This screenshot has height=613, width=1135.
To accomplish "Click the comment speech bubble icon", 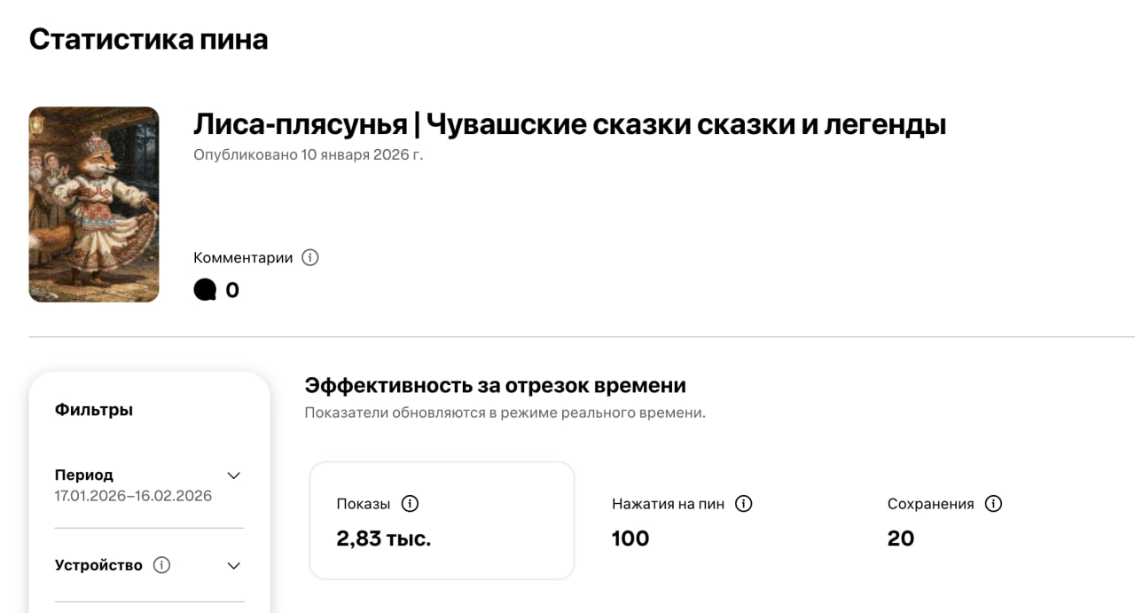I will pos(205,287).
